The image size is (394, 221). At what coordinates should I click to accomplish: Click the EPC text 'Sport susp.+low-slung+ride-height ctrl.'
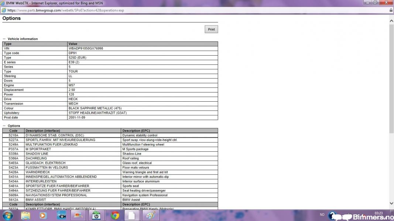click(x=150, y=140)
